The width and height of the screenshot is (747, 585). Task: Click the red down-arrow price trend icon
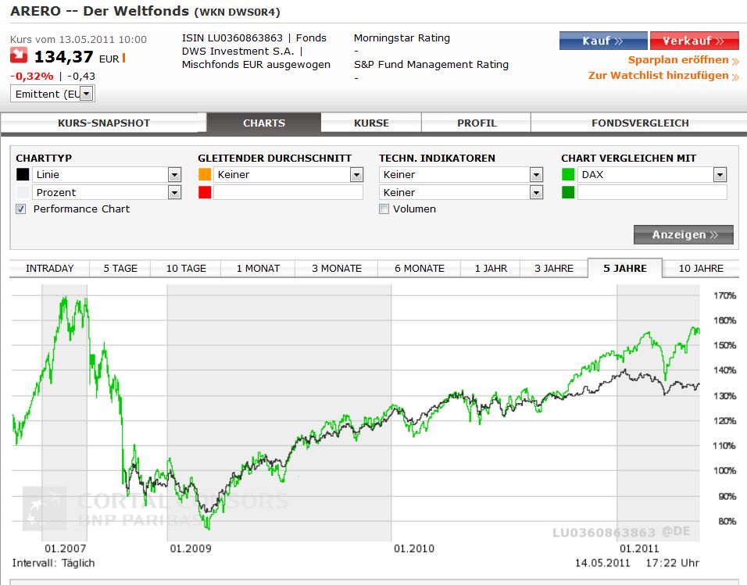[19, 55]
